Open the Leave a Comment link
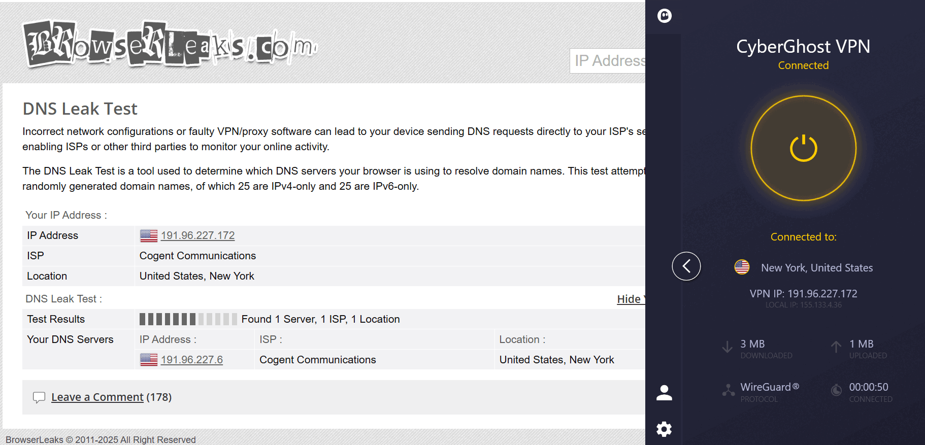 97,397
